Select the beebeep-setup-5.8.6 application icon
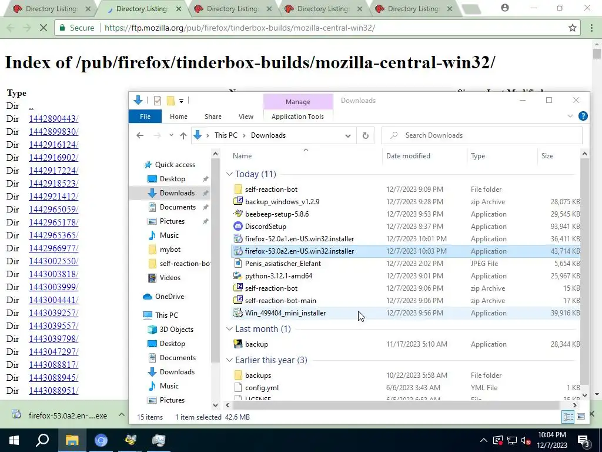The height and width of the screenshot is (452, 602). click(x=238, y=214)
